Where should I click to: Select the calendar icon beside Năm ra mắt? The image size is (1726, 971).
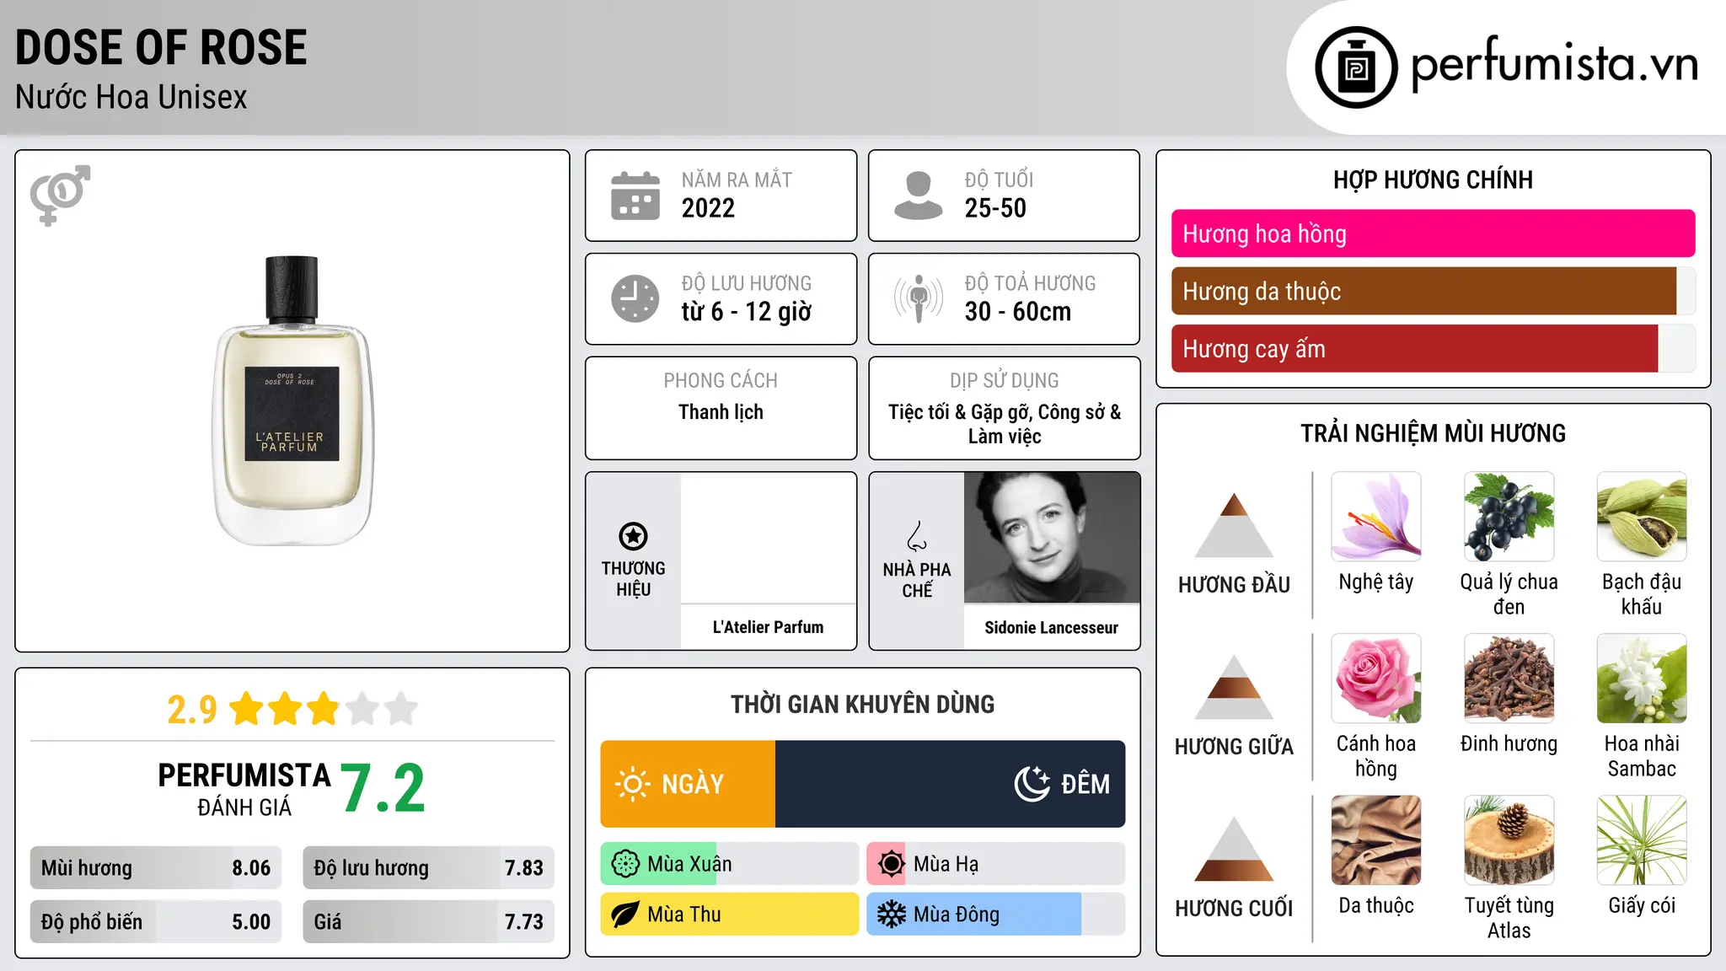pos(635,196)
